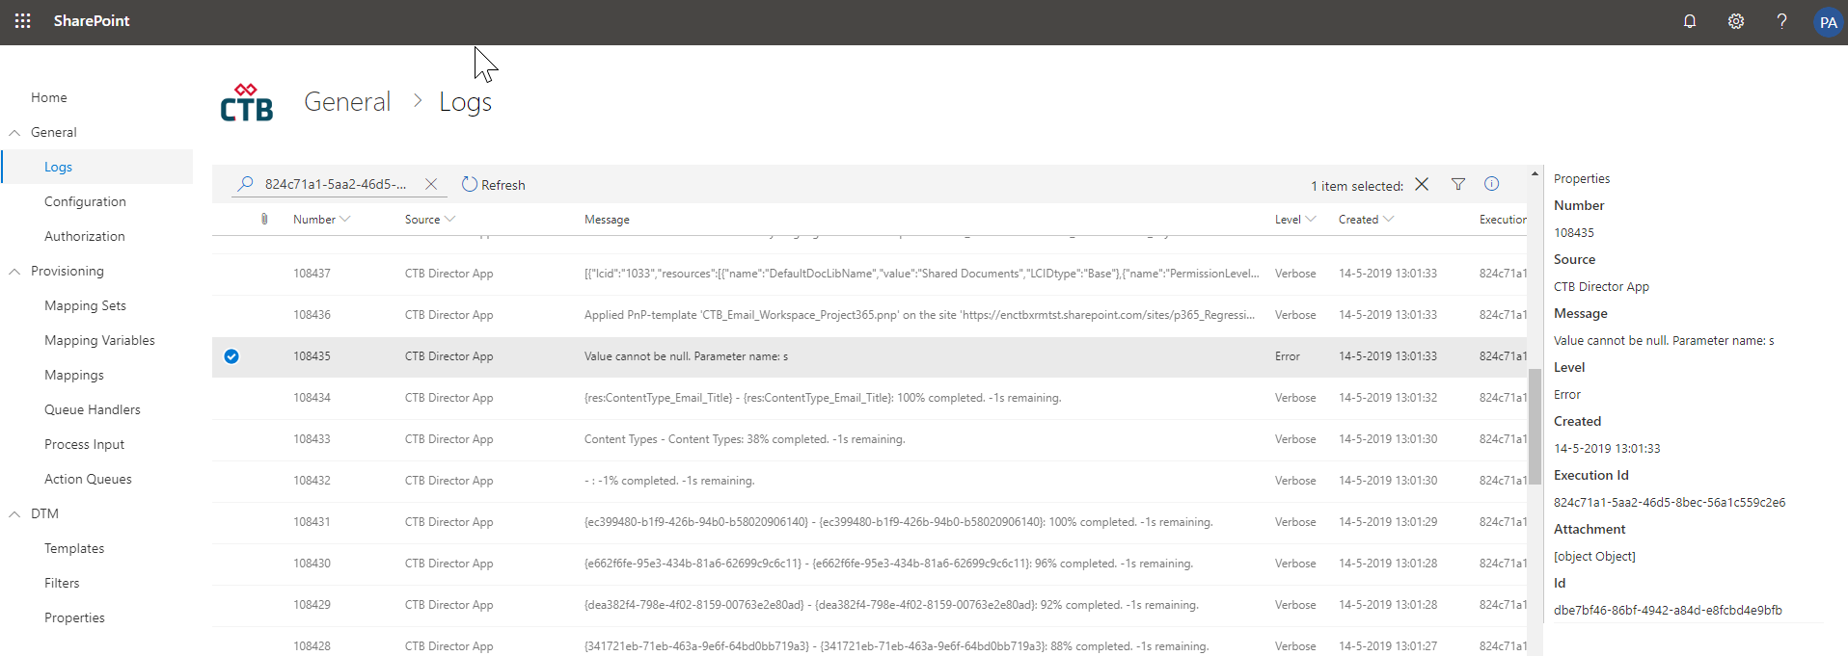
Task: Open the settings gear
Action: [1736, 21]
